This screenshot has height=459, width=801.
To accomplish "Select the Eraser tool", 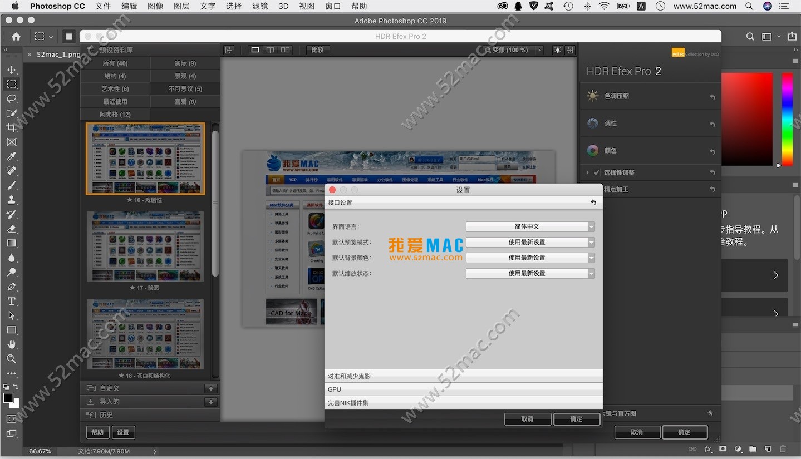I will (x=11, y=229).
